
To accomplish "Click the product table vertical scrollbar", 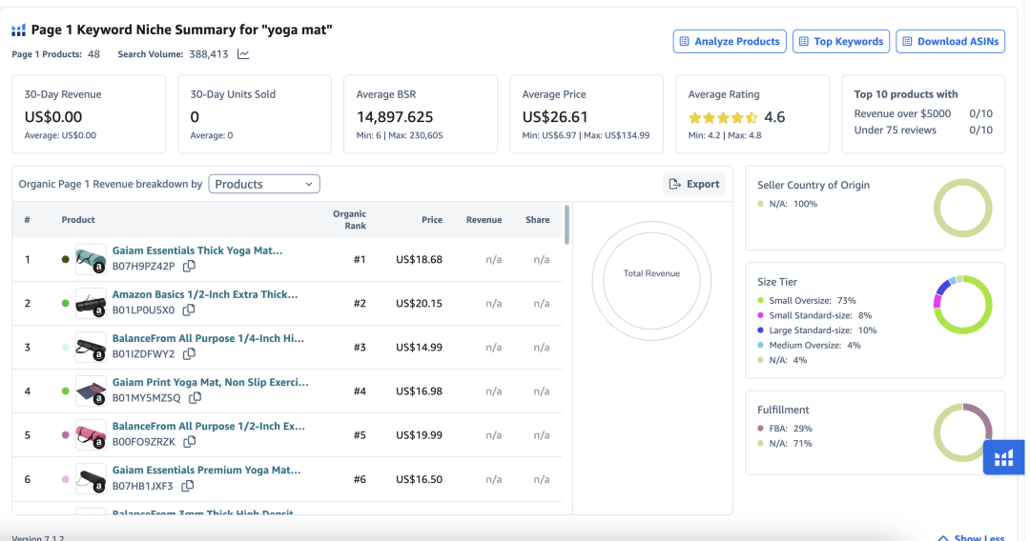I will pos(567,225).
